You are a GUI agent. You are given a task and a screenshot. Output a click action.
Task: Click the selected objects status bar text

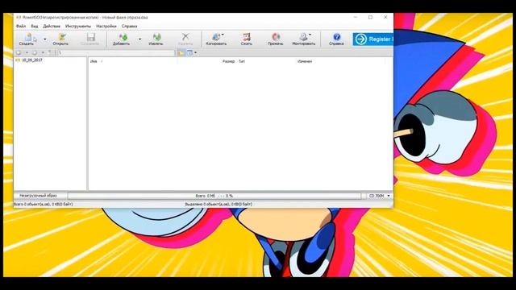[218, 204]
